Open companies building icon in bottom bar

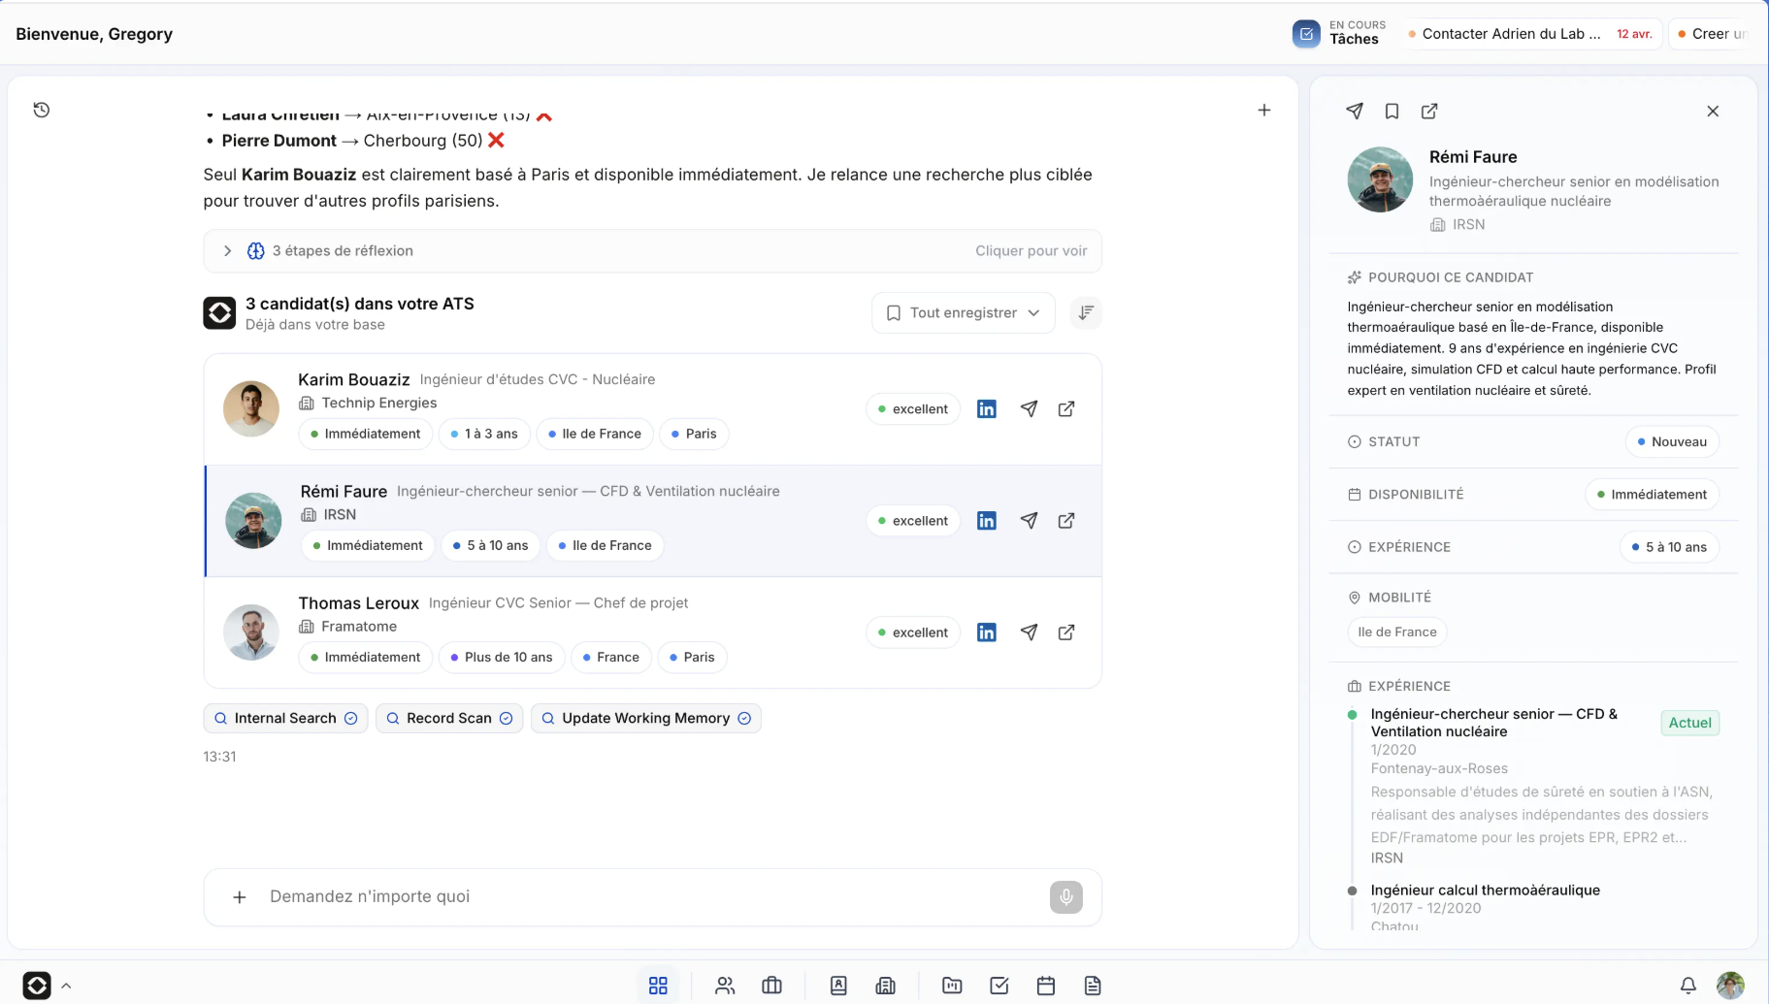[885, 986]
